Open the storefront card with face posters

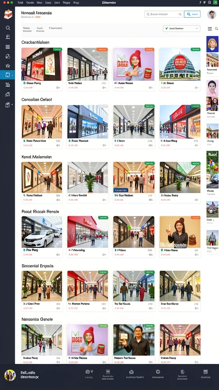point(42,69)
